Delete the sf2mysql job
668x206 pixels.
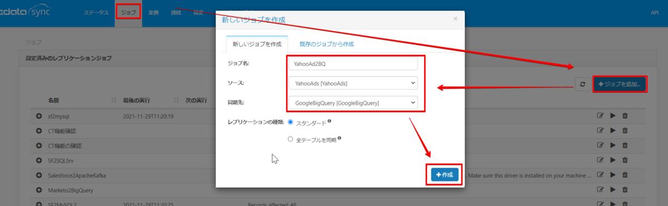pos(625,116)
